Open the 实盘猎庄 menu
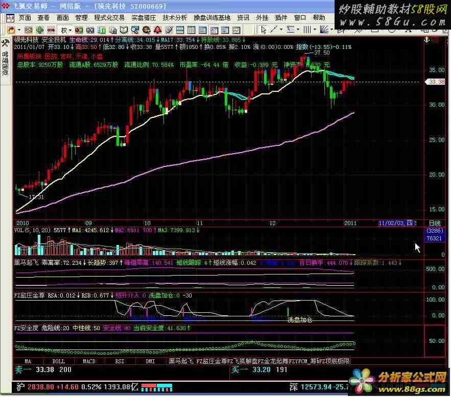451x397 pixels. coord(144,18)
